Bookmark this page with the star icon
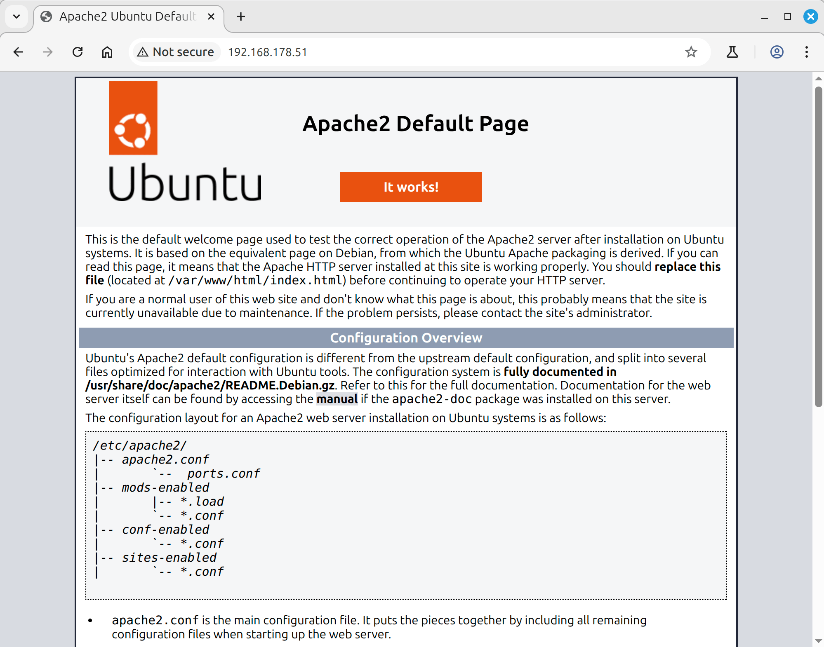 click(691, 52)
